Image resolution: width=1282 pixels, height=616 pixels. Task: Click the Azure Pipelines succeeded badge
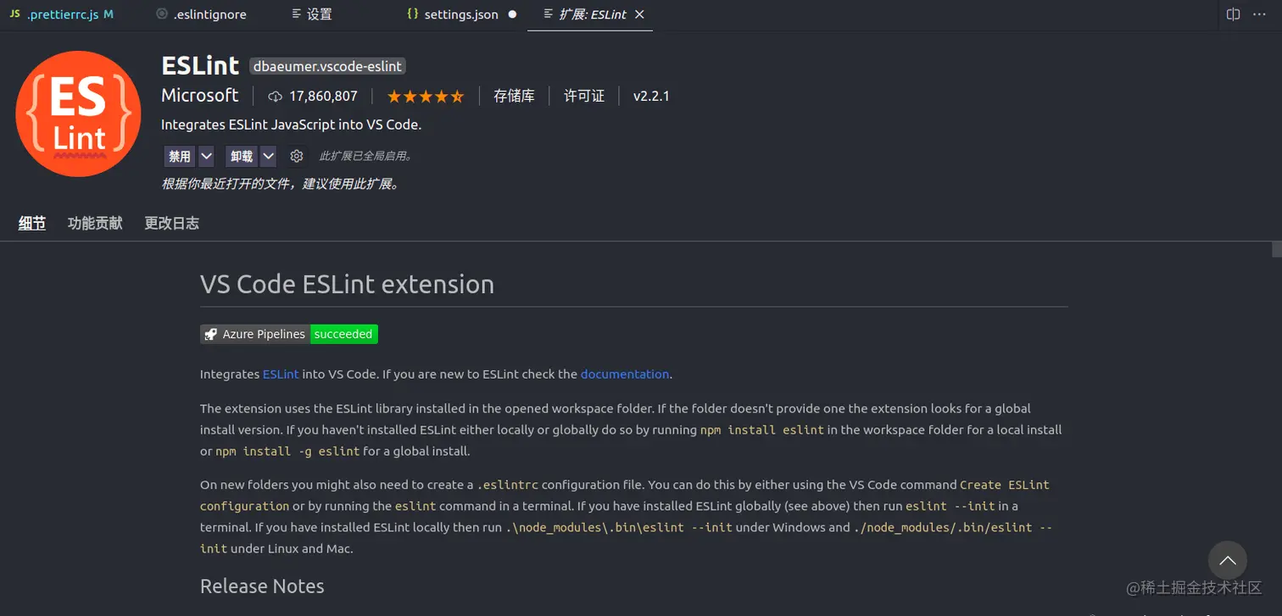[289, 334]
